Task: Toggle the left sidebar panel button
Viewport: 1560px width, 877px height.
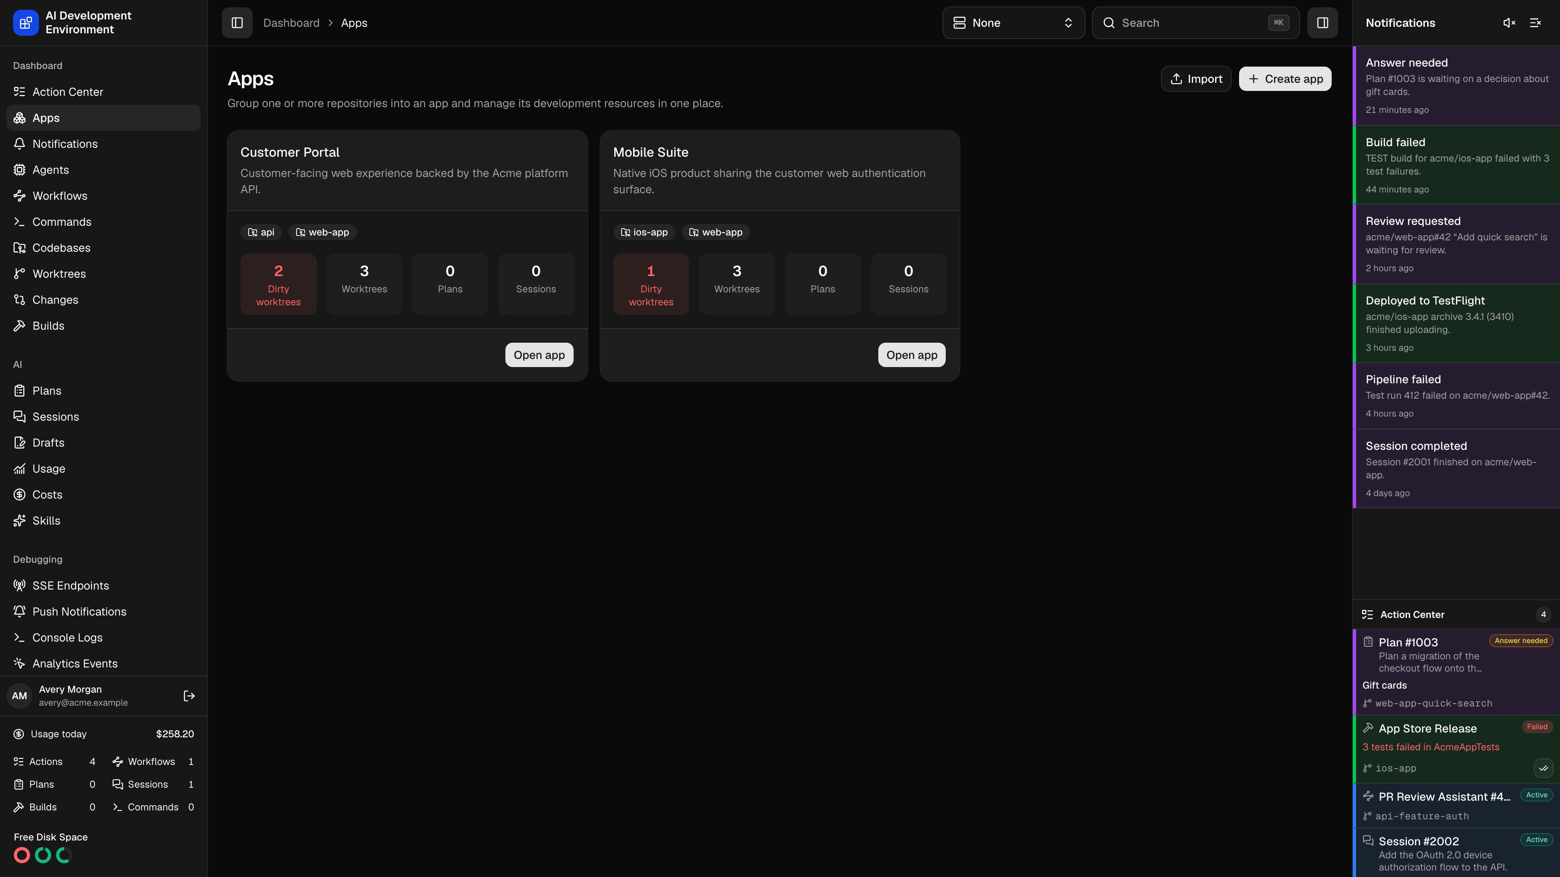Action: pos(237,23)
